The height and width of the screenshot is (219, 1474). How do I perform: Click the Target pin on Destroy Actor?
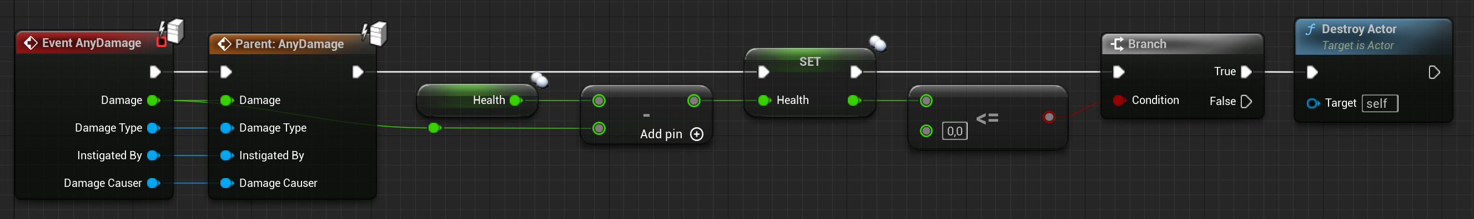click(1313, 103)
